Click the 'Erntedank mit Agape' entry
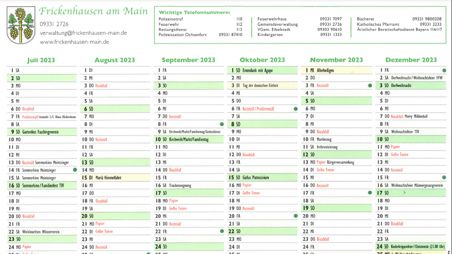Screen dimensions: 452x254 point(257,70)
